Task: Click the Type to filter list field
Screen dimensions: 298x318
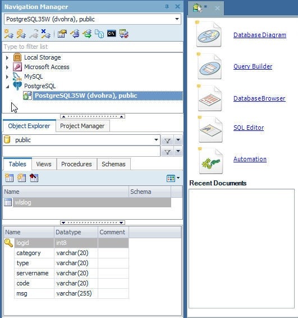Action: [x=93, y=47]
